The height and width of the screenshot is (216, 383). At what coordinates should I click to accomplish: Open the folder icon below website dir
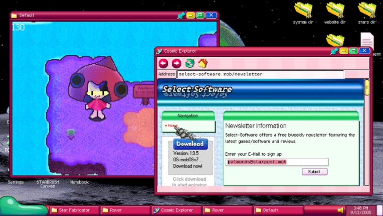[x=335, y=40]
